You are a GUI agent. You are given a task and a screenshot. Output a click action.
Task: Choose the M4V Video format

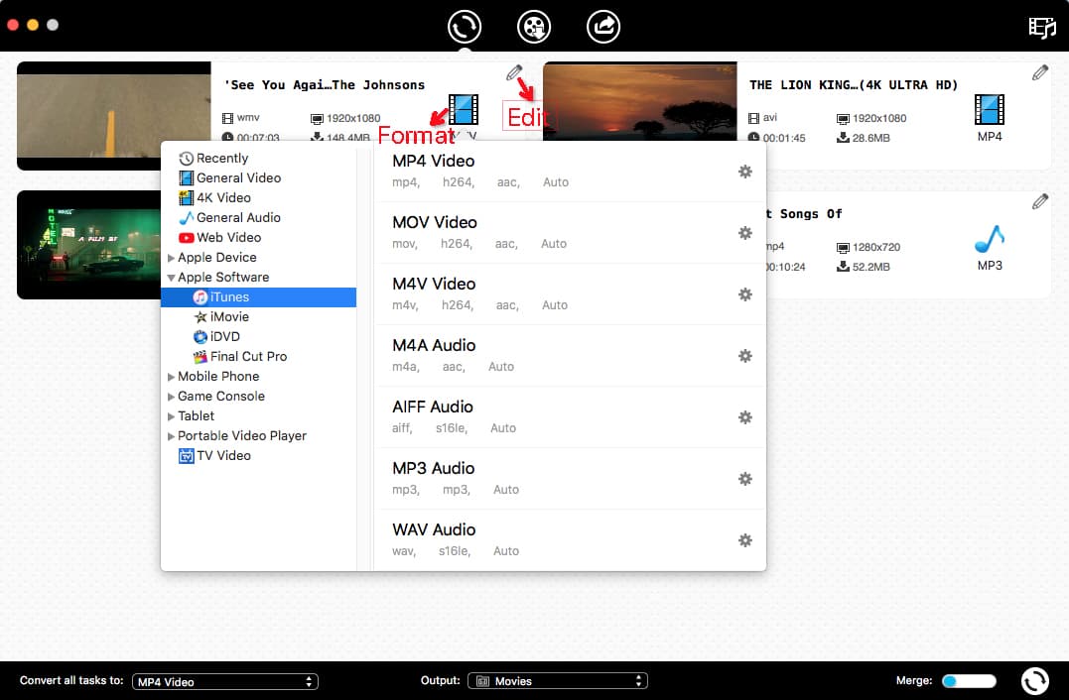(570, 294)
